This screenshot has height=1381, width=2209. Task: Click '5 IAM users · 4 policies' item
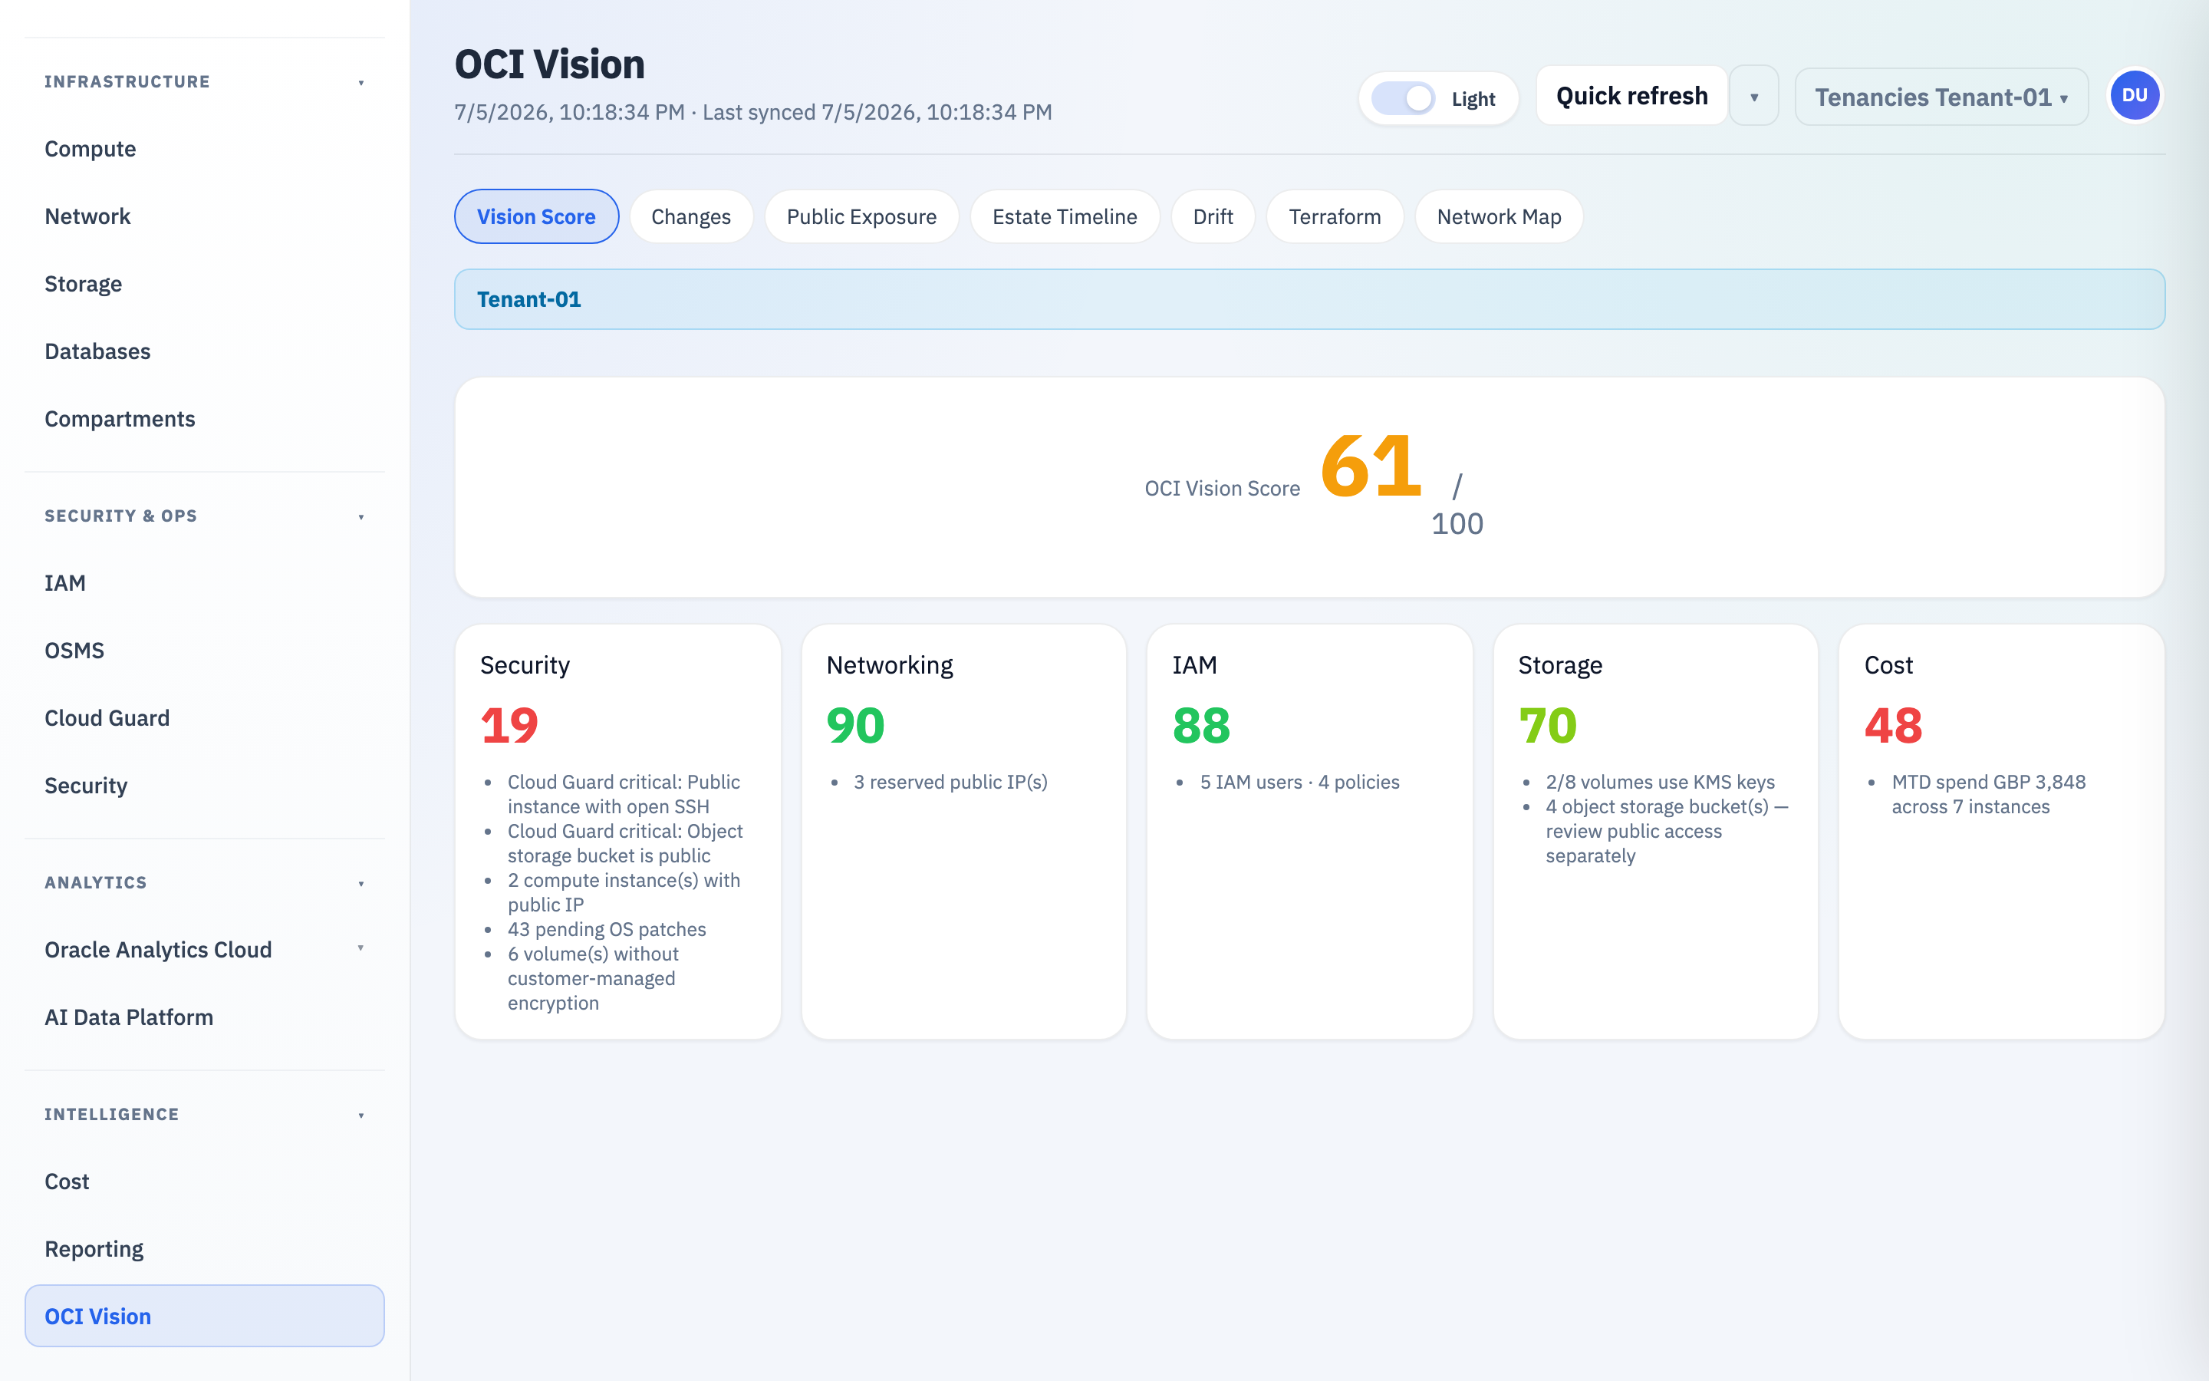click(1300, 782)
